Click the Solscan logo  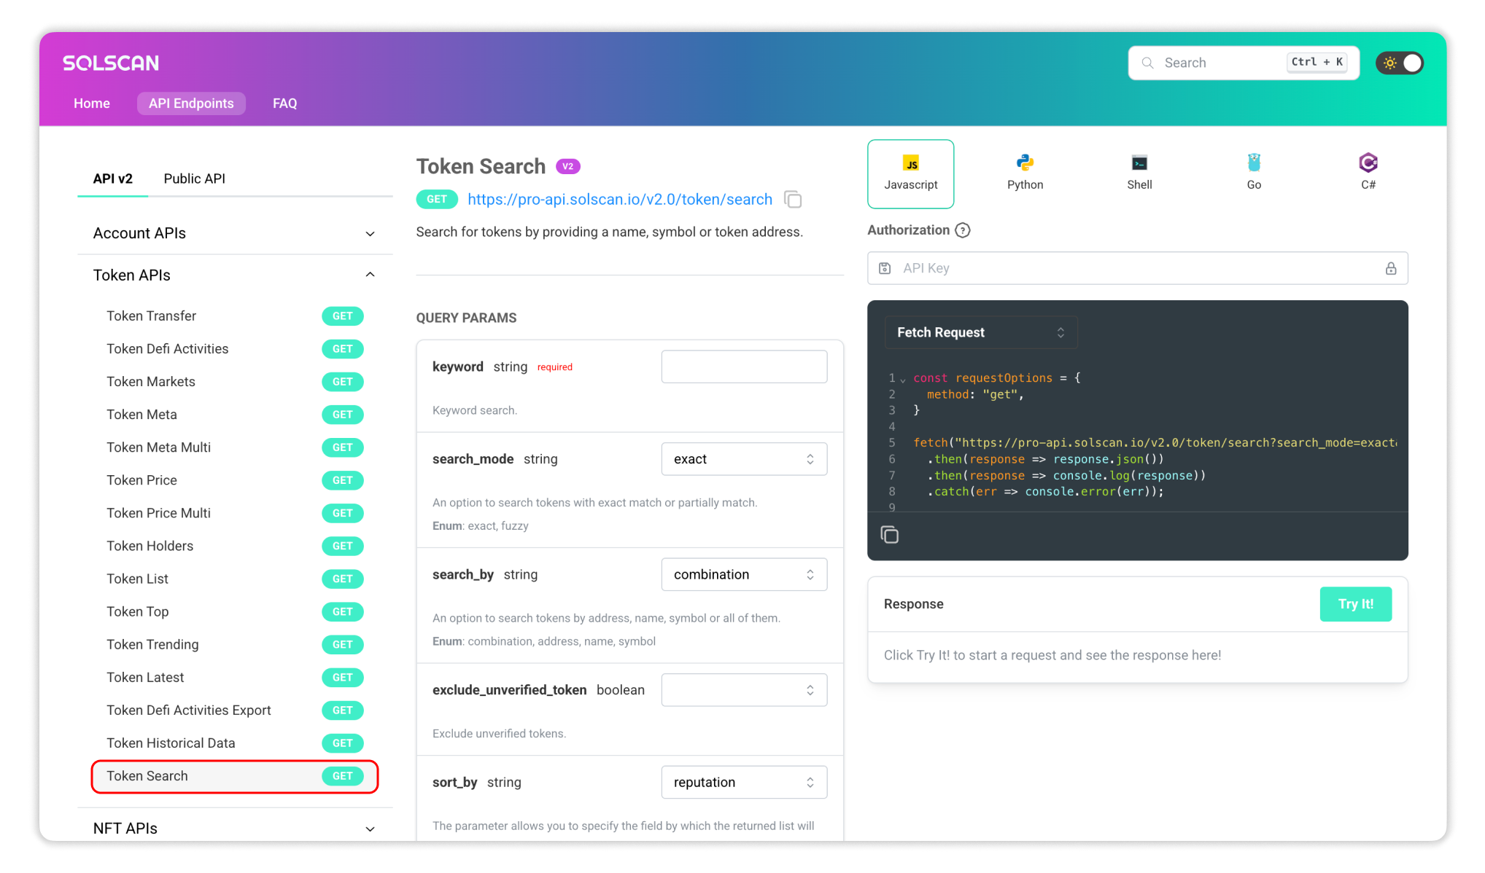click(111, 63)
